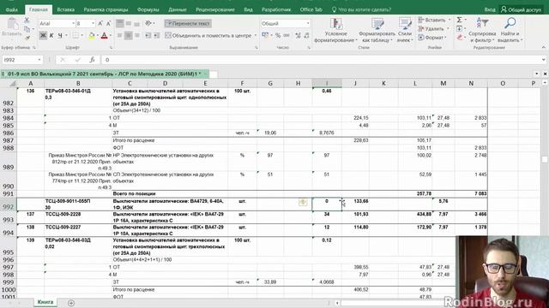Viewport: 549px width, 308px height.
Task: Open Найти и выделить menu
Action: click(510, 31)
